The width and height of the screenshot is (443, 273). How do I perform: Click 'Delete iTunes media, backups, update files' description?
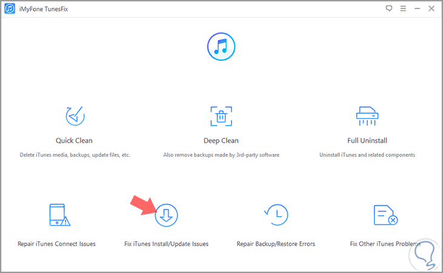tap(75, 155)
